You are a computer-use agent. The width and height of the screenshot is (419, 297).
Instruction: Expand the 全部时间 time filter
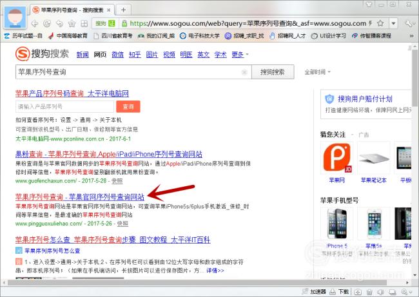317,72
